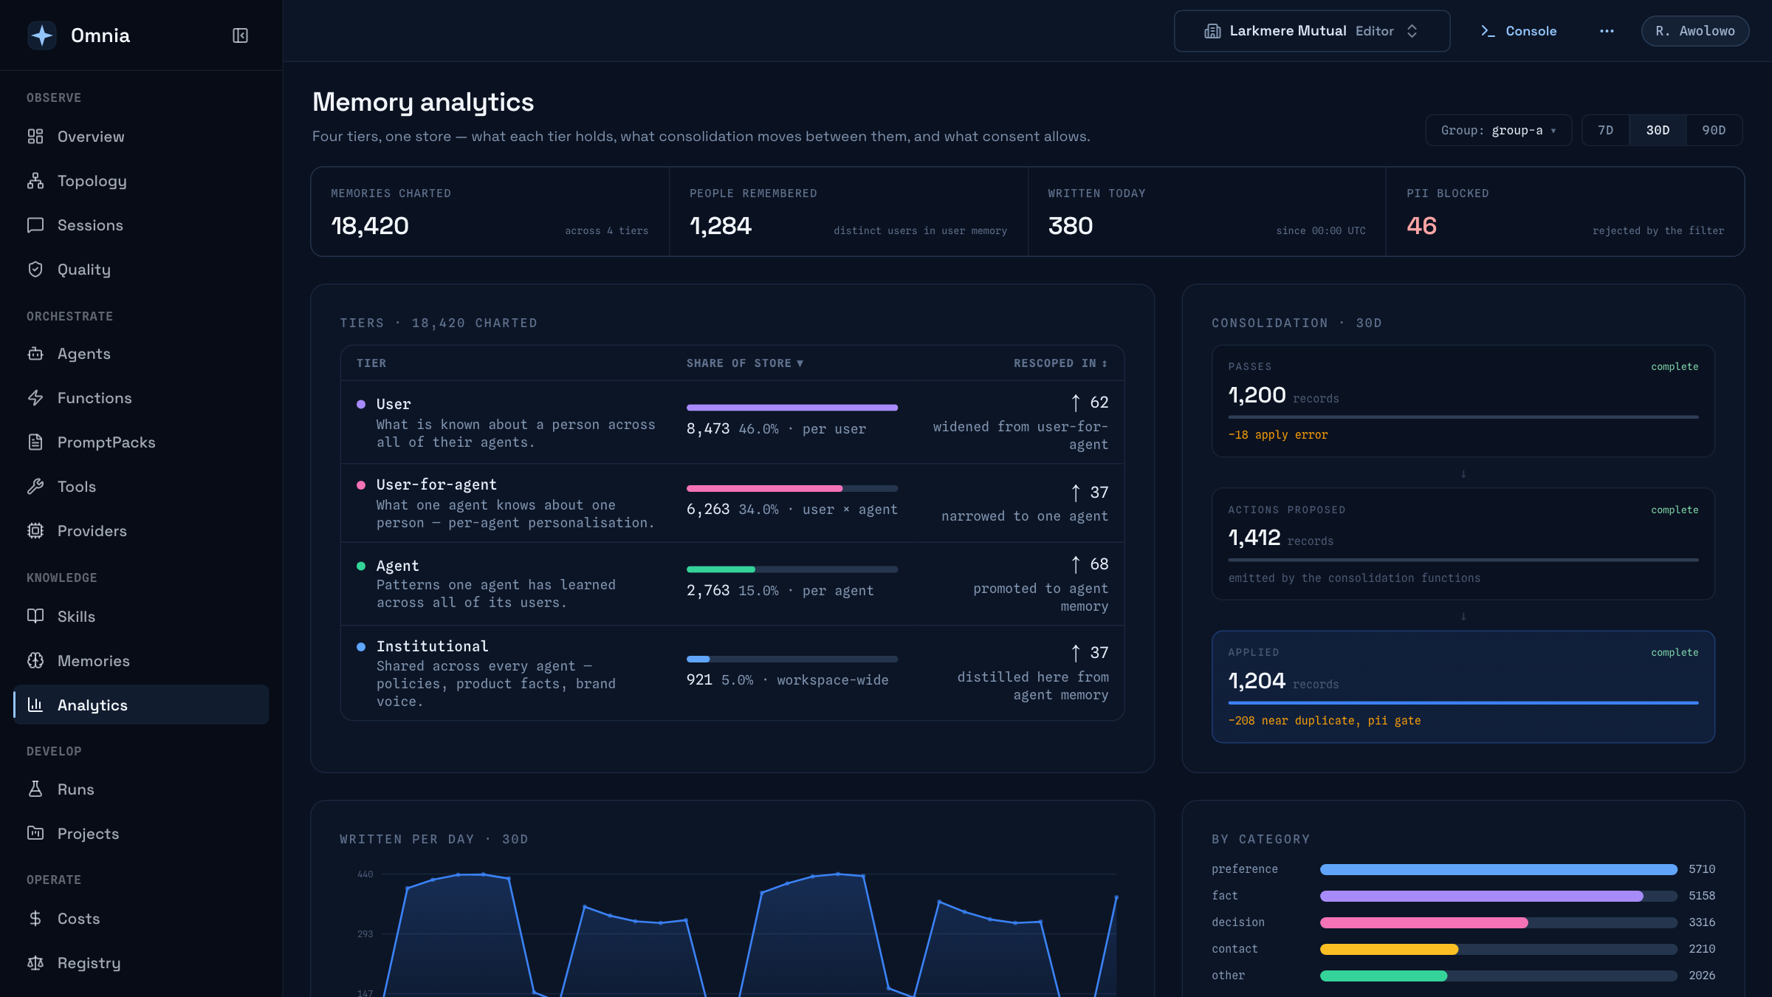Image resolution: width=1772 pixels, height=997 pixels.
Task: Click the Tools wrench icon
Action: point(35,487)
